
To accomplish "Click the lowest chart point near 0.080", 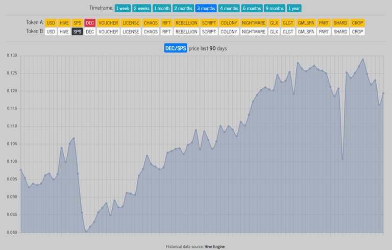I will (86, 232).
